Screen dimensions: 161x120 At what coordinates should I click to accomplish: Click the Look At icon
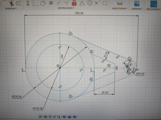pyautogui.click(x=46, y=117)
